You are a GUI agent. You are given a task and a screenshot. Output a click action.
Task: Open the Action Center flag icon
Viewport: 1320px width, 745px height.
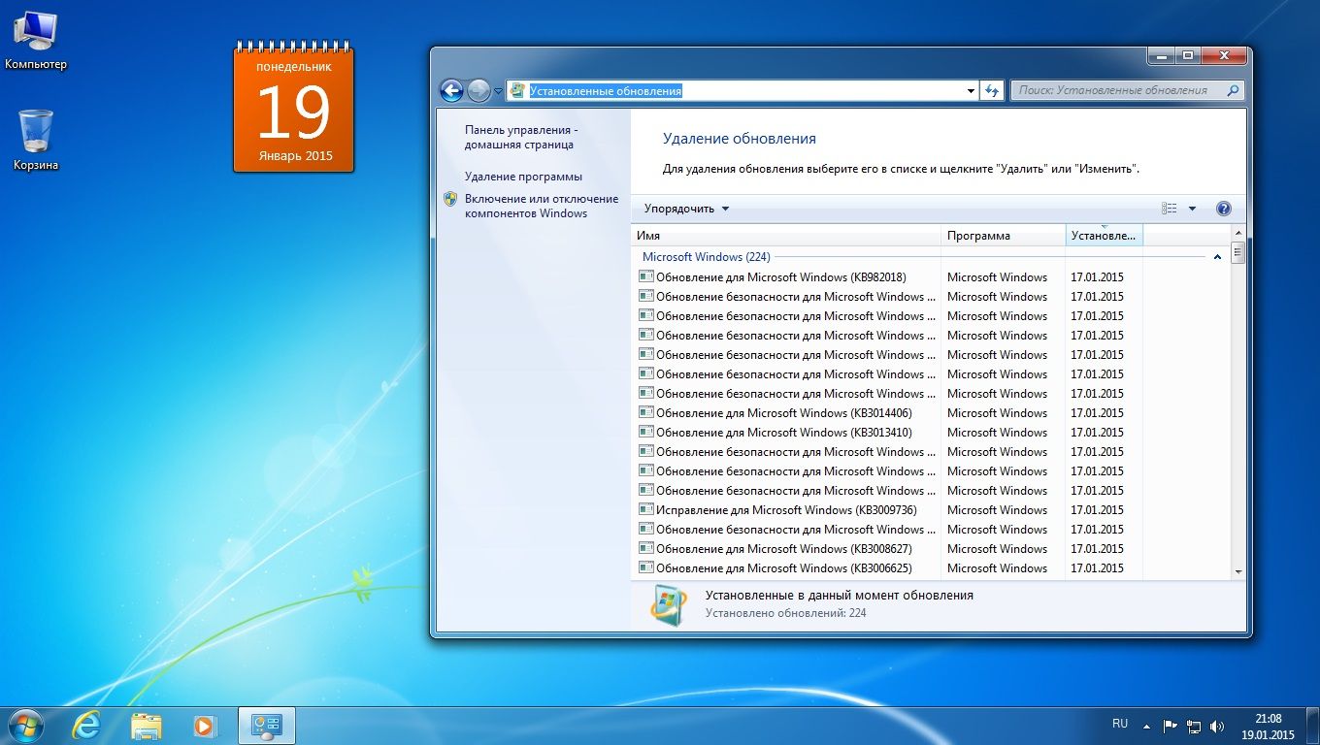point(1171,726)
